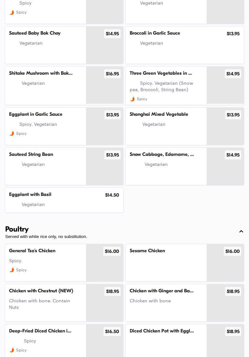
Task: Open the Sauteed String Bean image thumbnail
Action: (x=104, y=169)
